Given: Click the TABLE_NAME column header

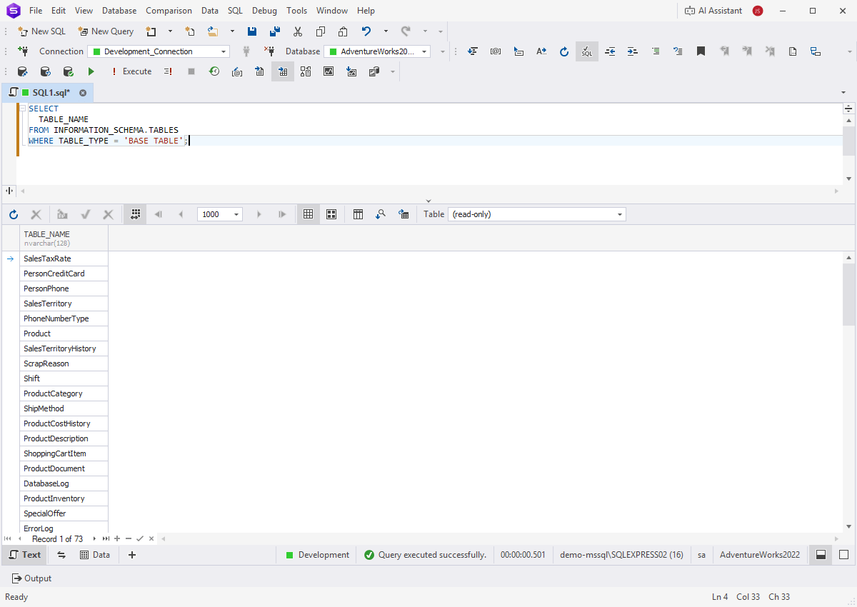Looking at the screenshot, I should pyautogui.click(x=64, y=238).
